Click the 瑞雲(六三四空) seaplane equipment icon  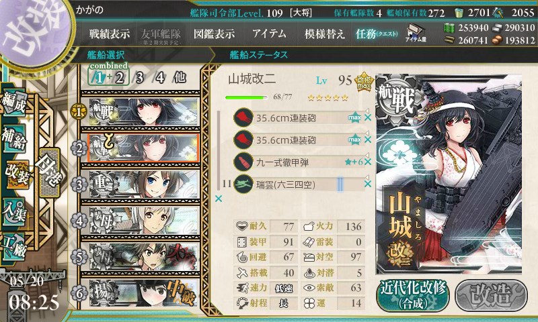[x=243, y=184]
